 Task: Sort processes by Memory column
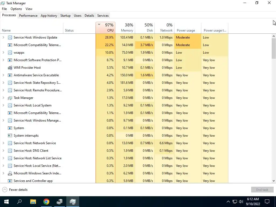click(125, 28)
